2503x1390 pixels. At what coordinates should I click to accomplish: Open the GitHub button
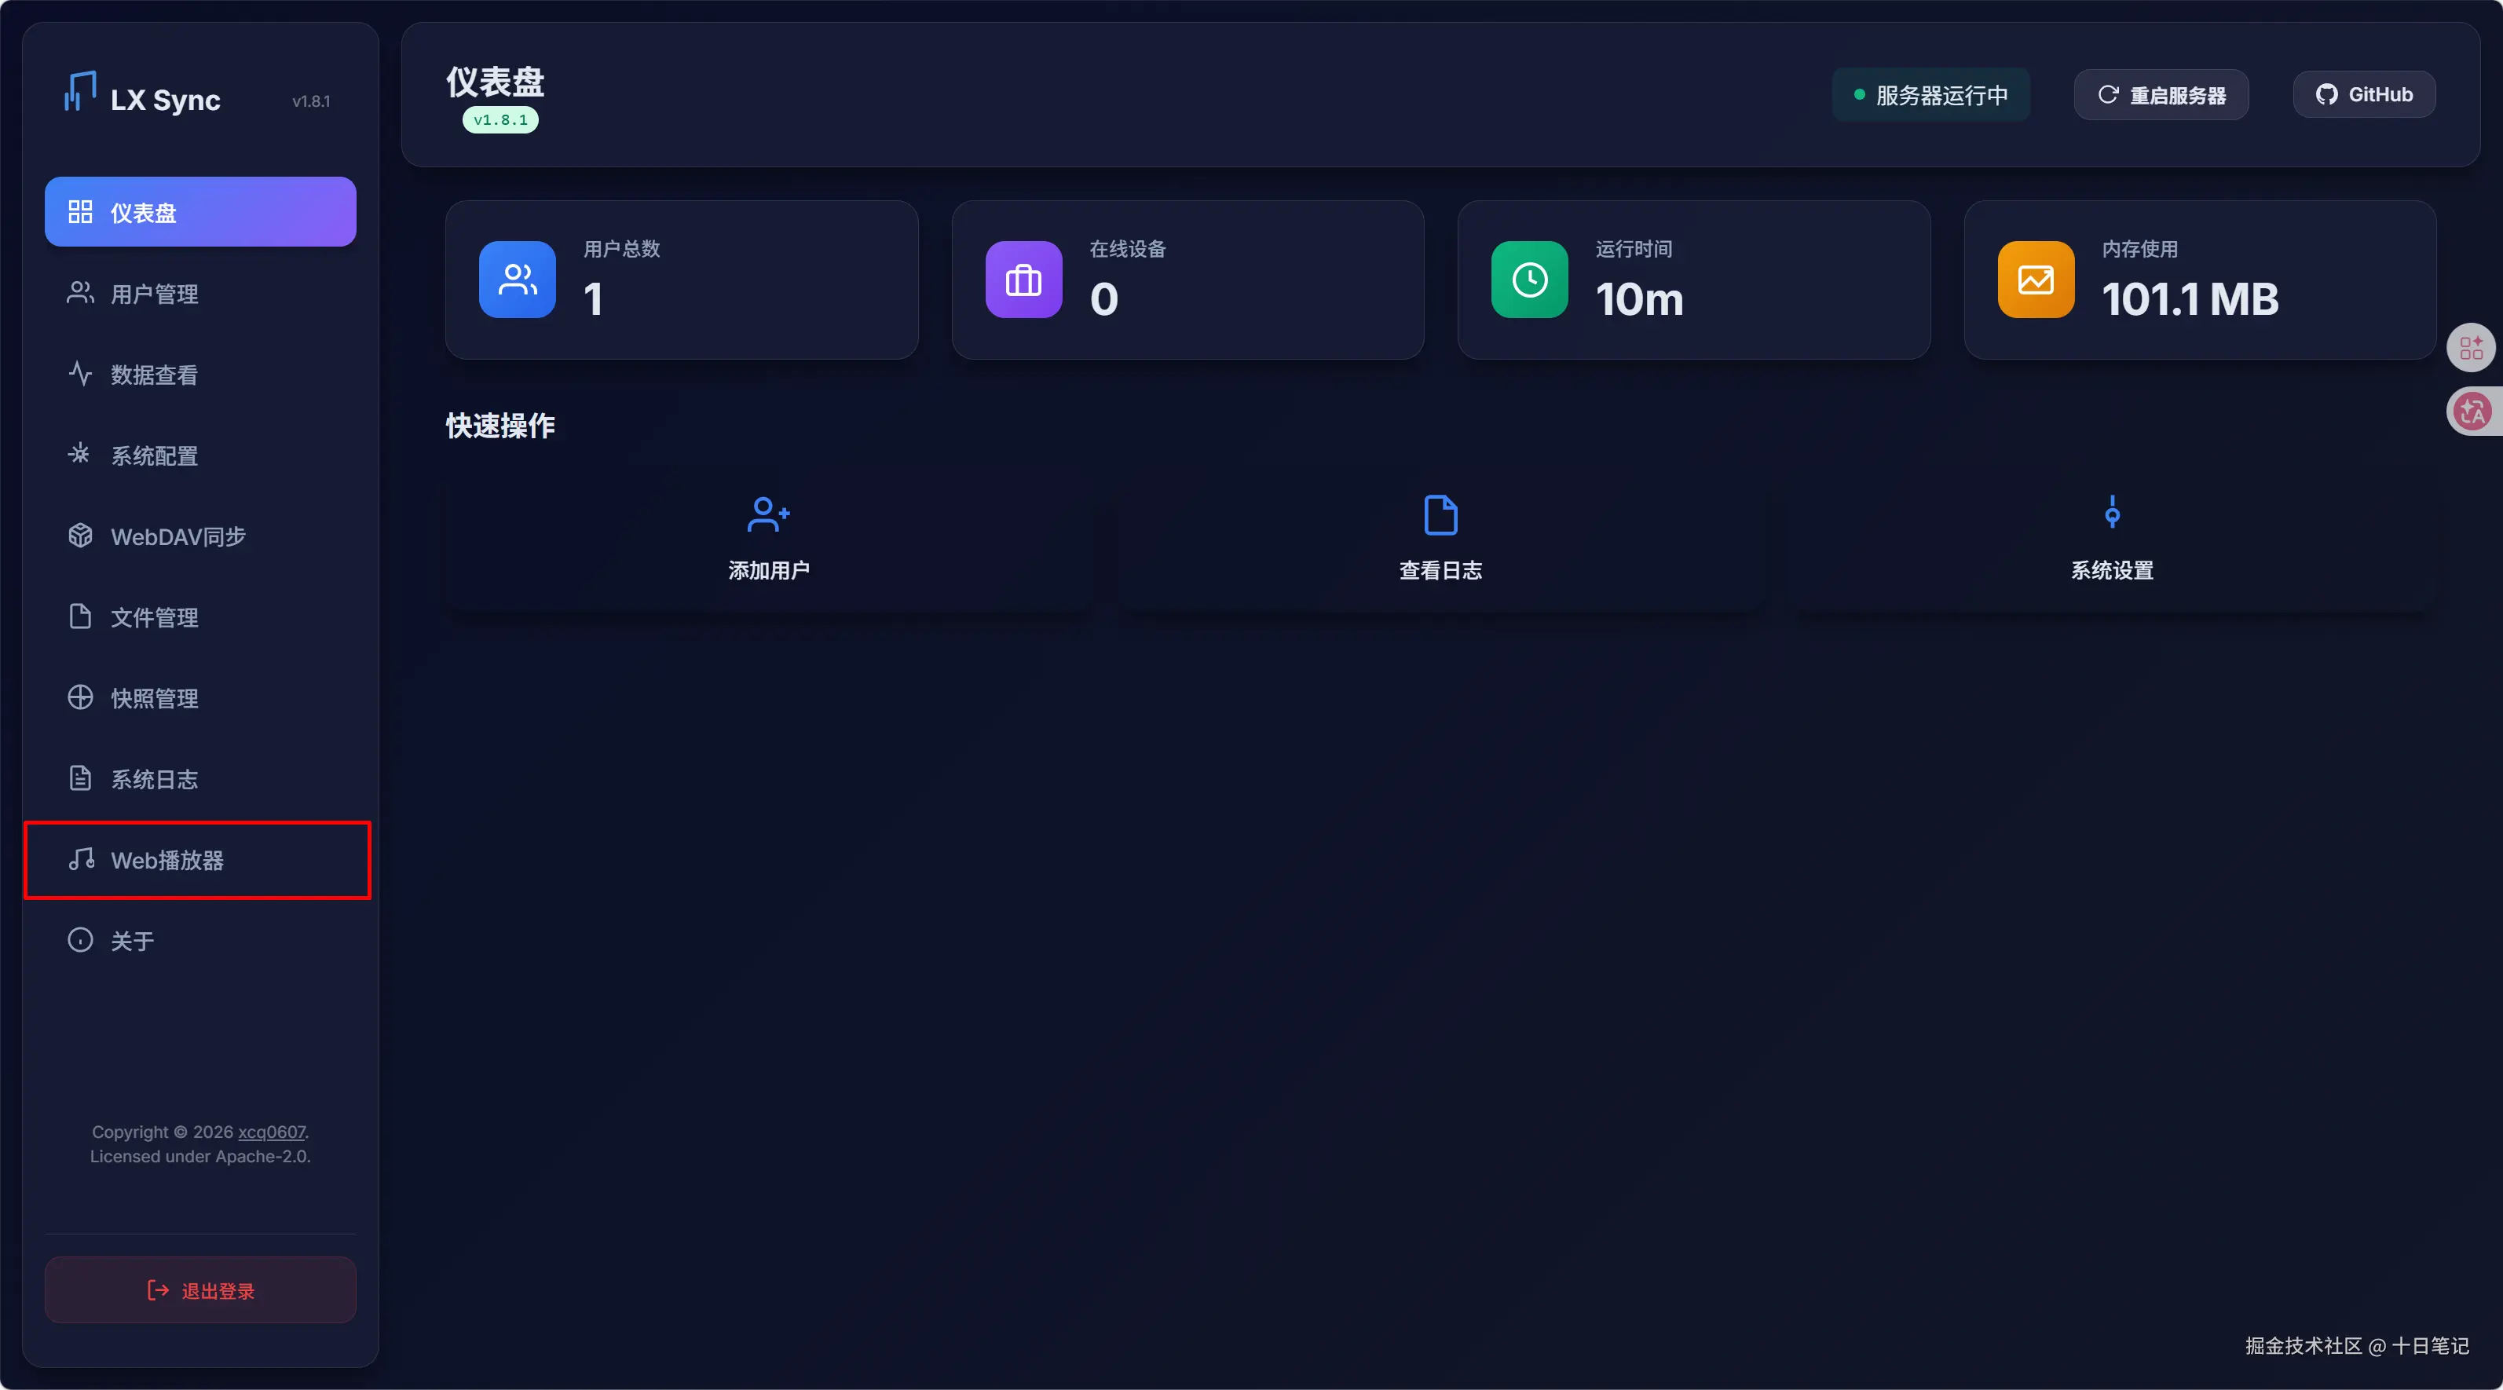[x=2364, y=94]
